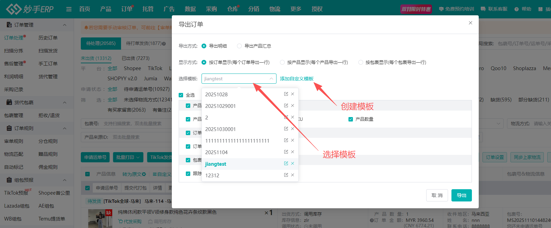551x228 pixels.
Task: Switch to 已出货 (7273) tab
Action: pos(136,58)
